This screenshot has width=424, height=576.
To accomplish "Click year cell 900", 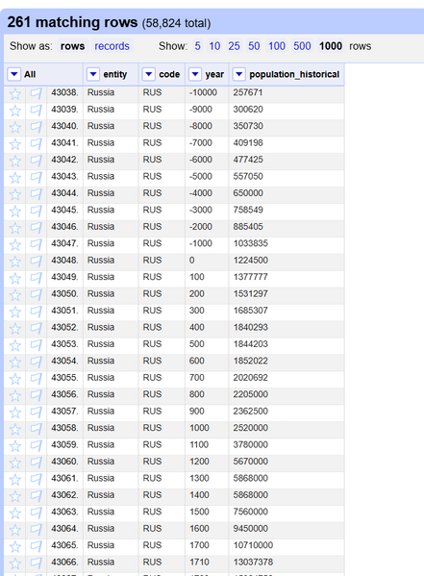I will click(196, 412).
